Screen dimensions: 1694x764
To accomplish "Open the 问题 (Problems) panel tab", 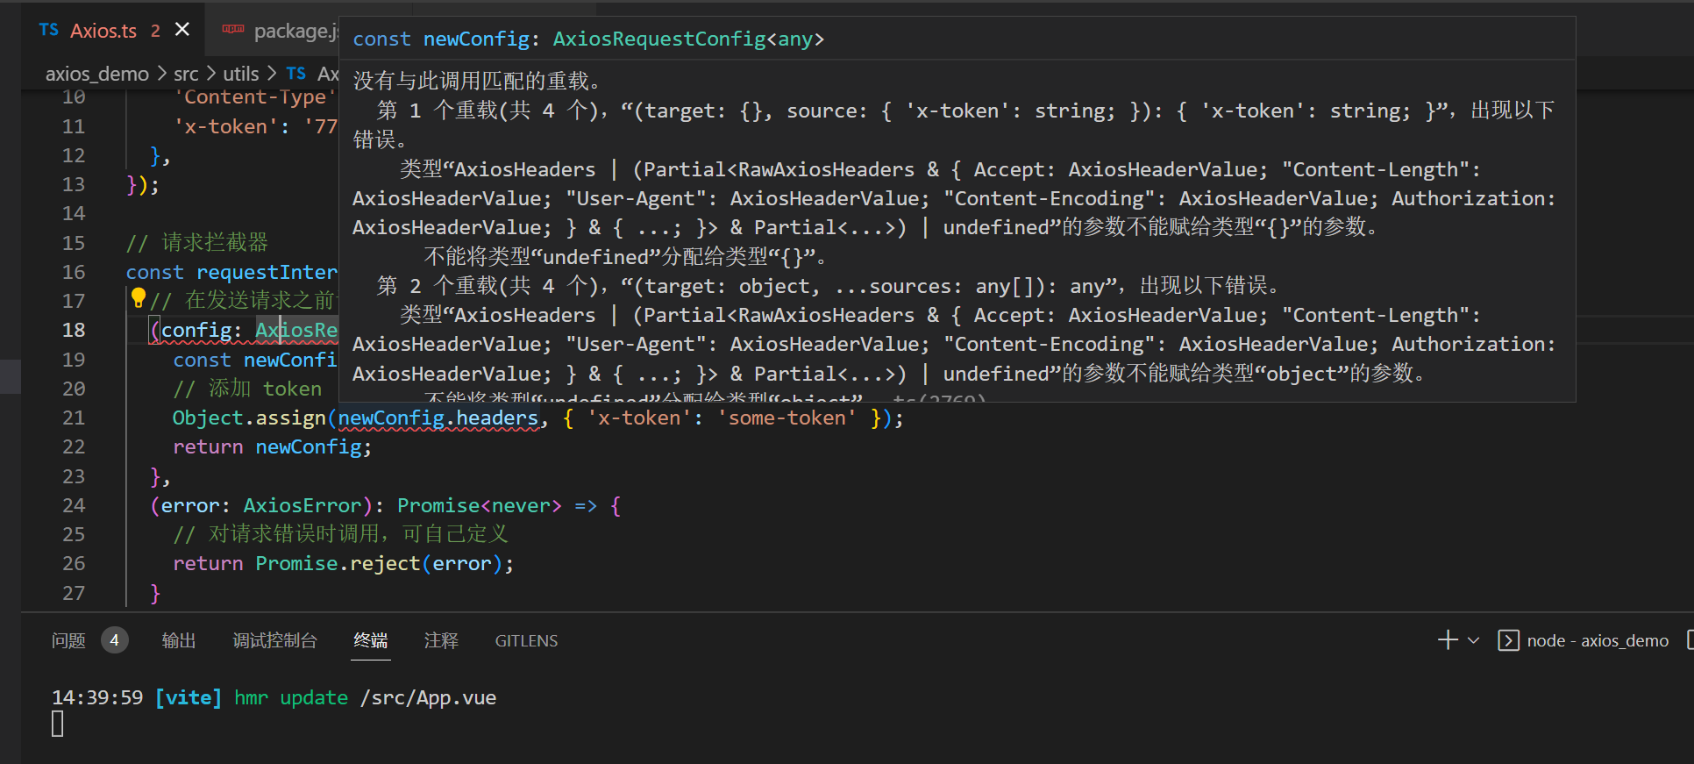I will (x=68, y=640).
